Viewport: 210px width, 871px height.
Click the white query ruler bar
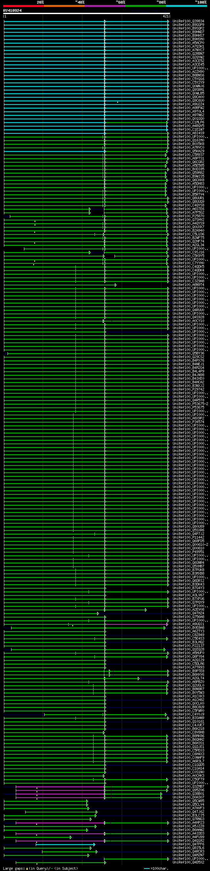click(86, 13)
